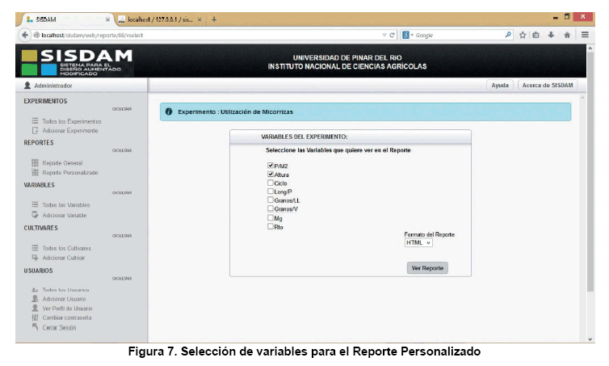This screenshot has height=366, width=609.
Task: Click the Ver Reporte button
Action: (426, 268)
